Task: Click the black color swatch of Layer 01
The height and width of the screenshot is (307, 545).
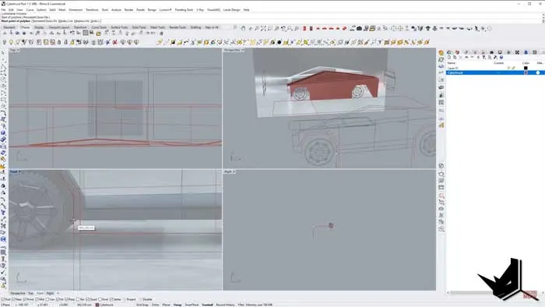Action: [526, 68]
